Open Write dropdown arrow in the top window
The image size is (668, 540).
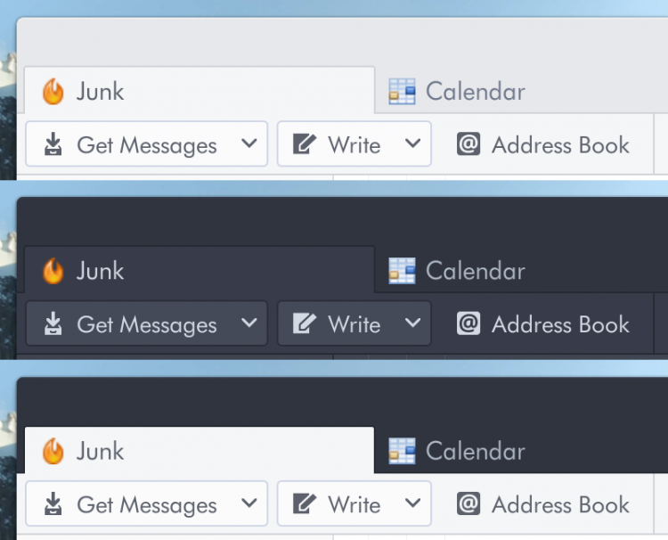(412, 143)
